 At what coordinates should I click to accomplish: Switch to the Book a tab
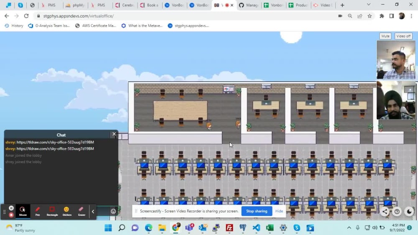[x=150, y=5]
